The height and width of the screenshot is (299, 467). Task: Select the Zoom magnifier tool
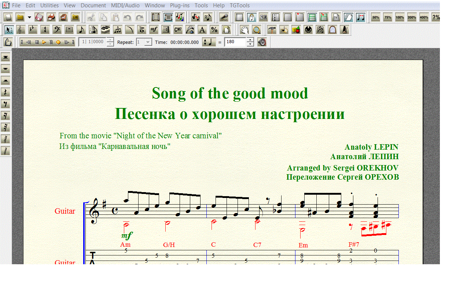point(257,30)
